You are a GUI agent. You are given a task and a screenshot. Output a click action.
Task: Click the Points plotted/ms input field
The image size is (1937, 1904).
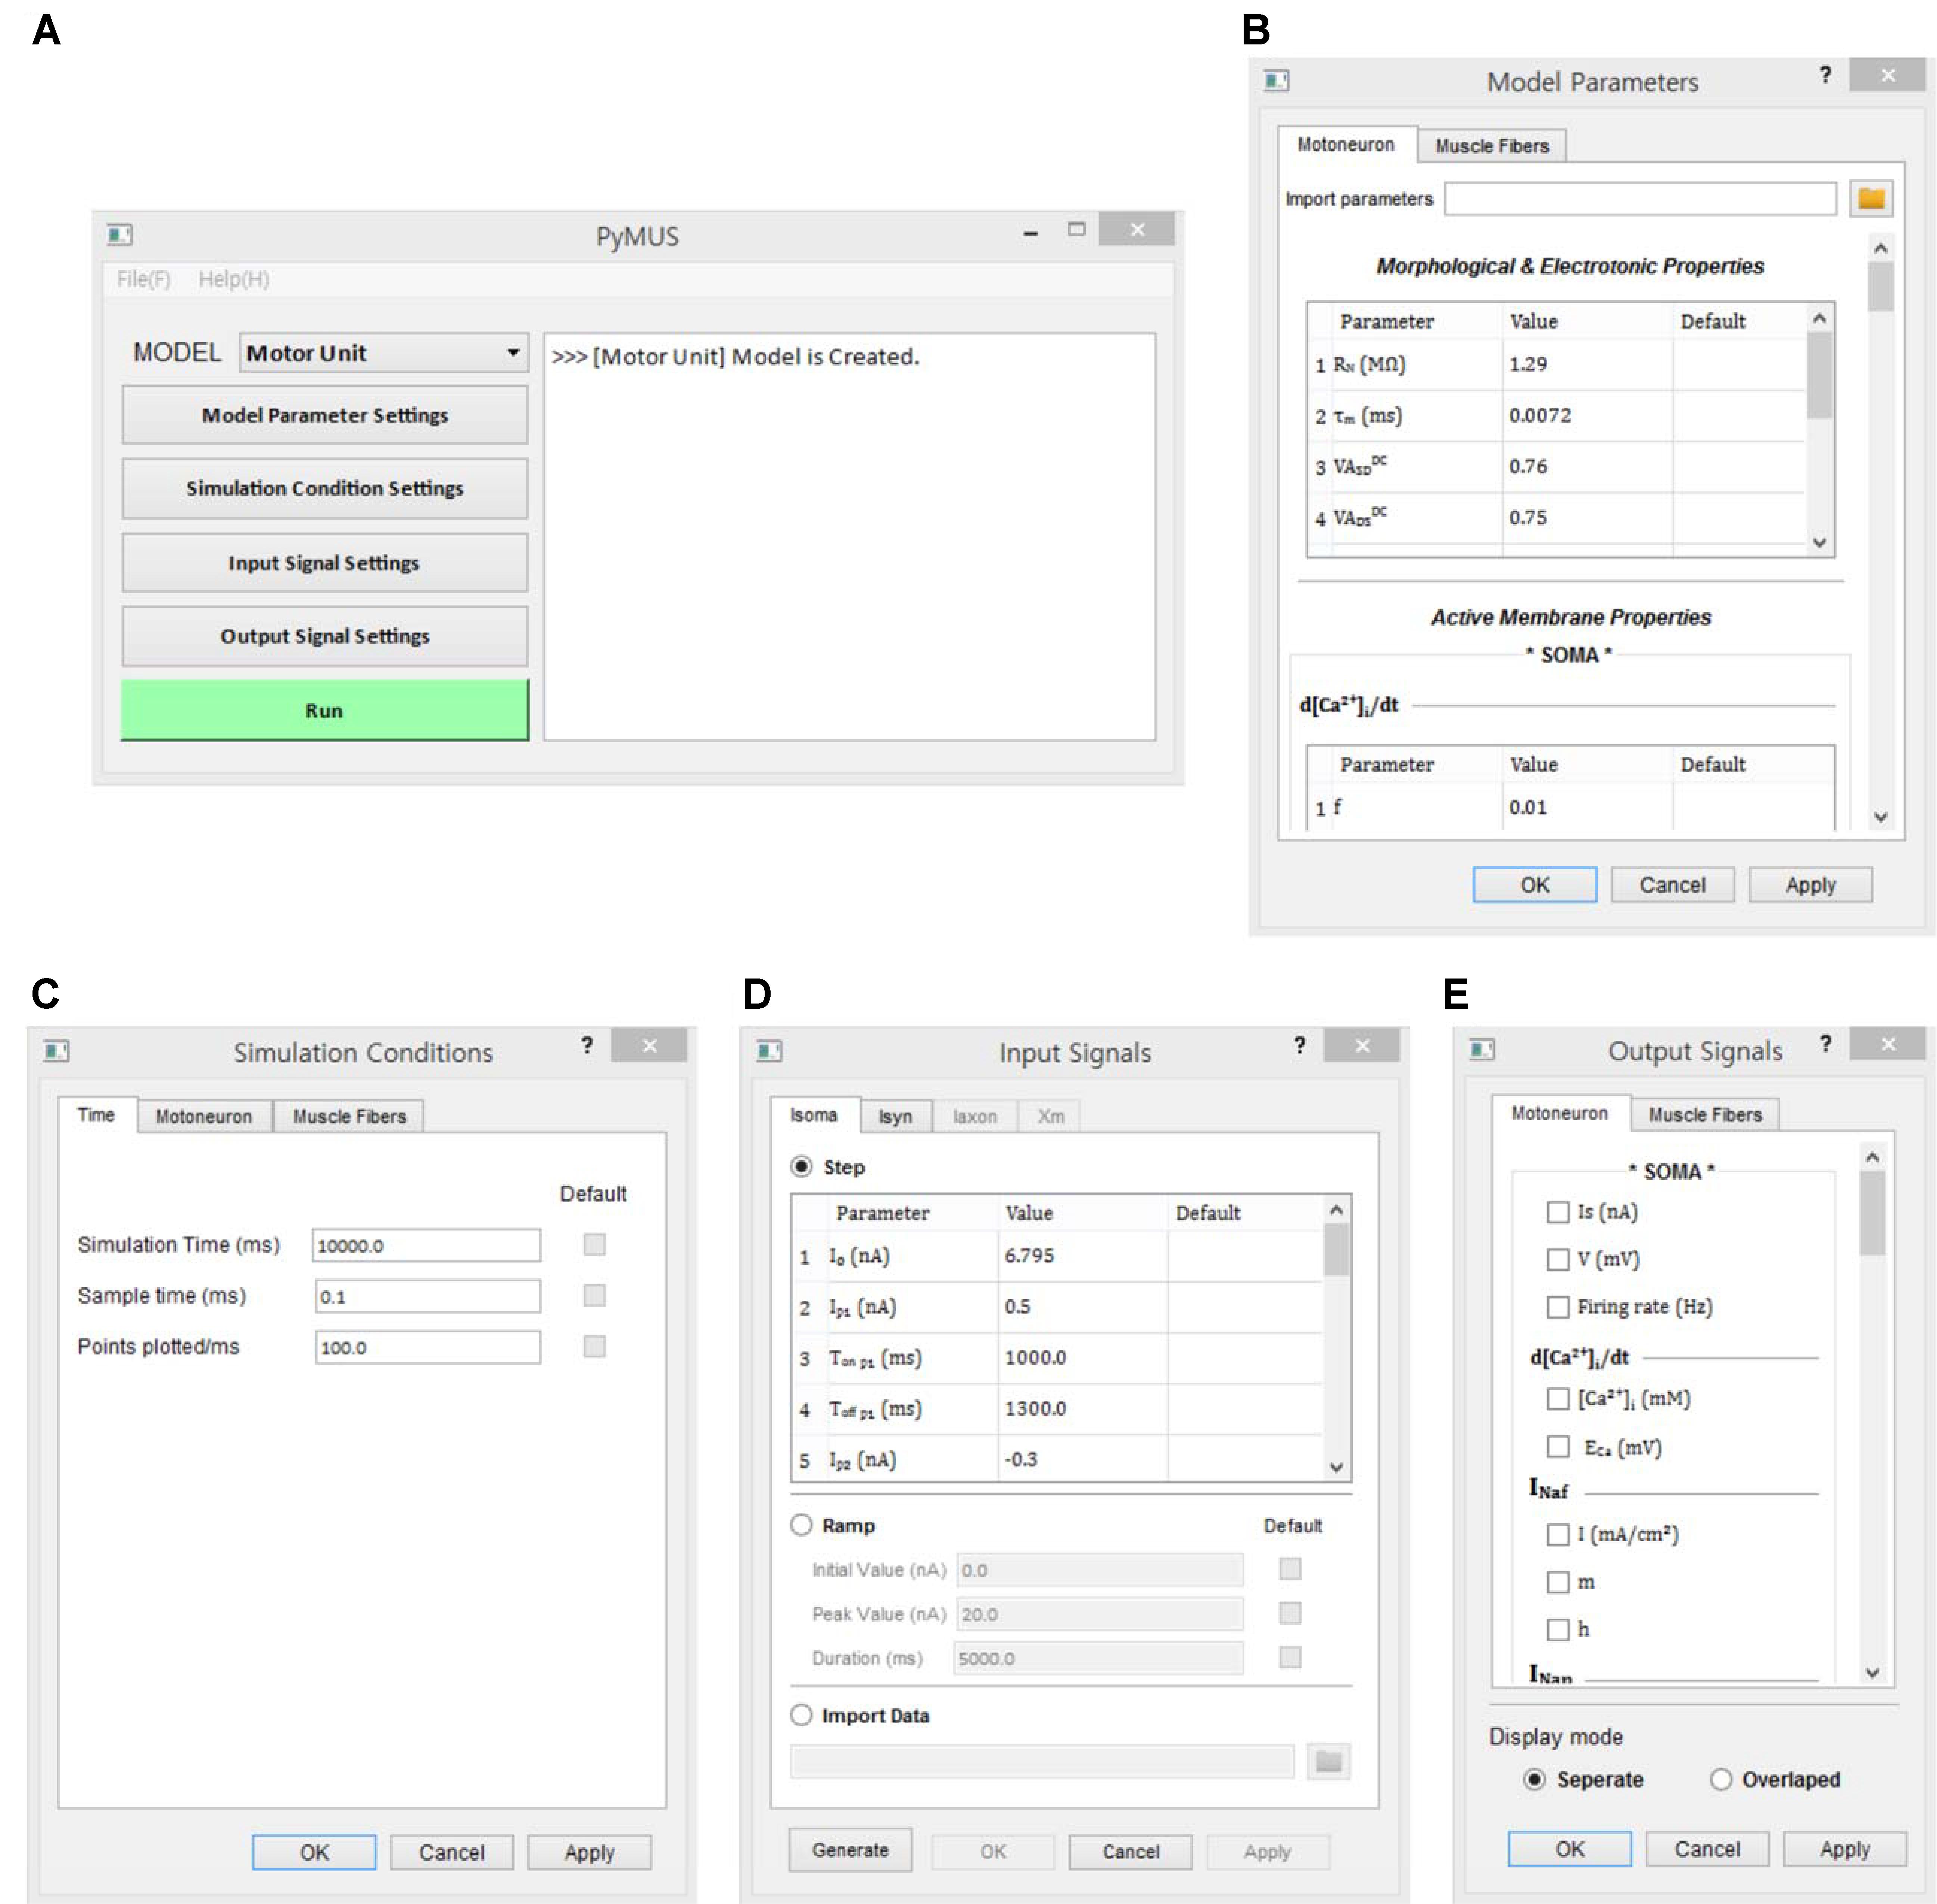(427, 1347)
